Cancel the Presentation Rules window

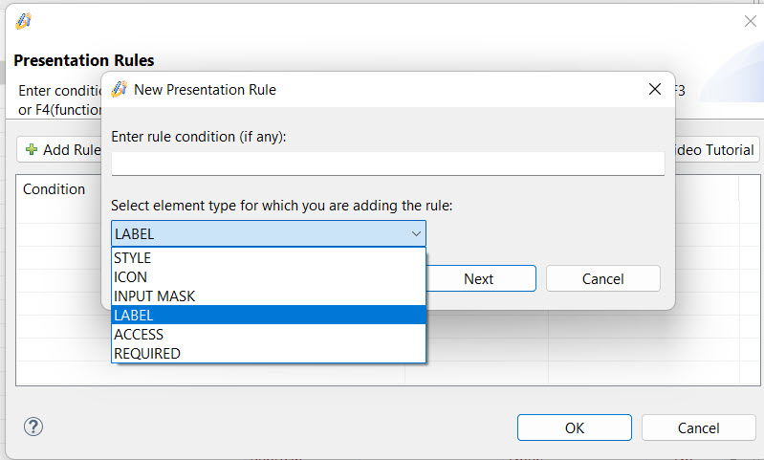pos(698,427)
